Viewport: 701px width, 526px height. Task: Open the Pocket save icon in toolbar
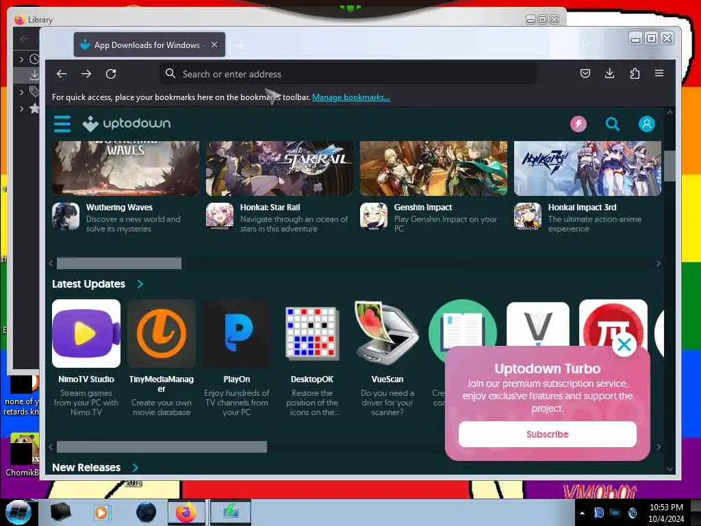(x=585, y=73)
